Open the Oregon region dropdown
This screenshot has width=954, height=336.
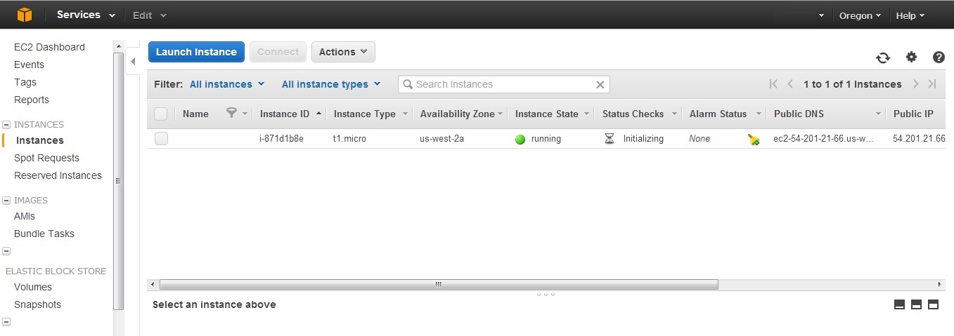[860, 15]
